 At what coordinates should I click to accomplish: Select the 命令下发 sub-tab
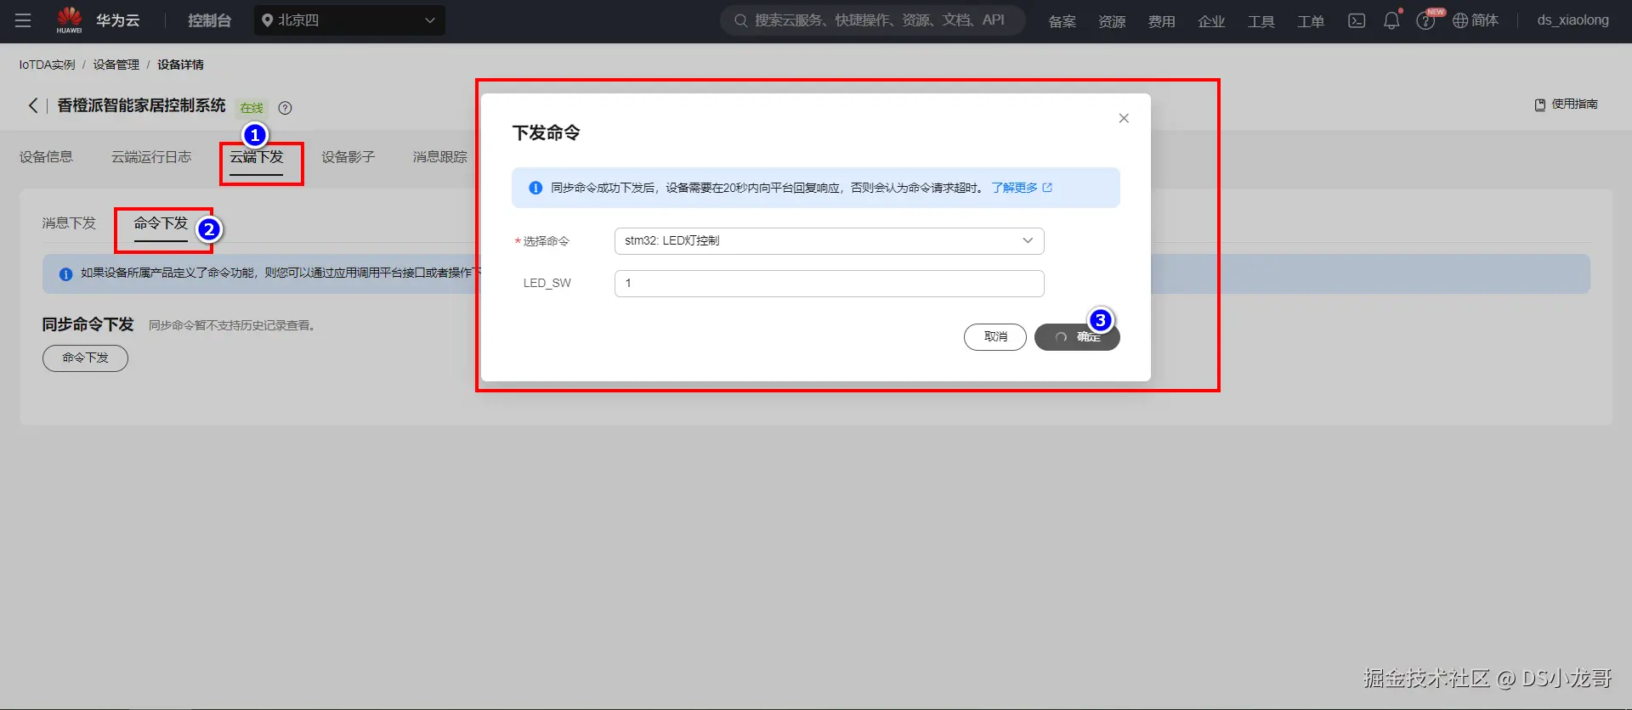click(161, 223)
